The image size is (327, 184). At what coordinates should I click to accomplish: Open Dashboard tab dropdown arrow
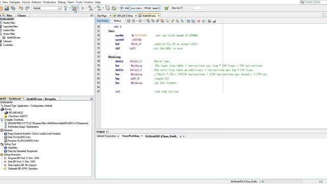[23, 99]
